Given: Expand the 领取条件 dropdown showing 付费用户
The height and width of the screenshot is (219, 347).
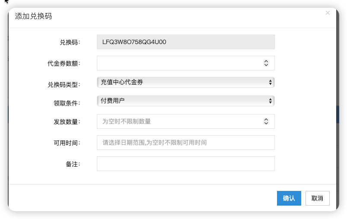Looking at the screenshot, I should (185, 101).
